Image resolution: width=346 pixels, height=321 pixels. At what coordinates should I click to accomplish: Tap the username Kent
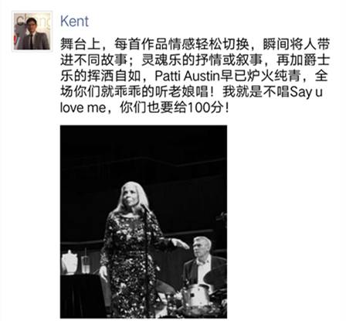click(74, 21)
